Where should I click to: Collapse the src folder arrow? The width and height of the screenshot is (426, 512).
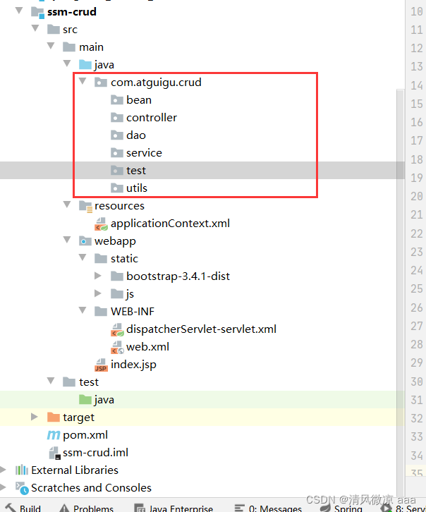coord(35,28)
